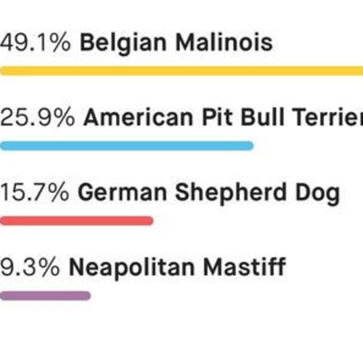Image resolution: width=363 pixels, height=345 pixels.
Task: Click the 49.1% percentage value
Action: (x=35, y=43)
